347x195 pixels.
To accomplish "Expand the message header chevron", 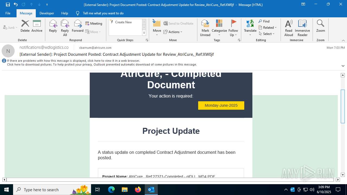I will pyautogui.click(x=343, y=66).
